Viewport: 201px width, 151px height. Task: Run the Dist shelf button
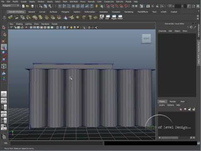[108, 17]
